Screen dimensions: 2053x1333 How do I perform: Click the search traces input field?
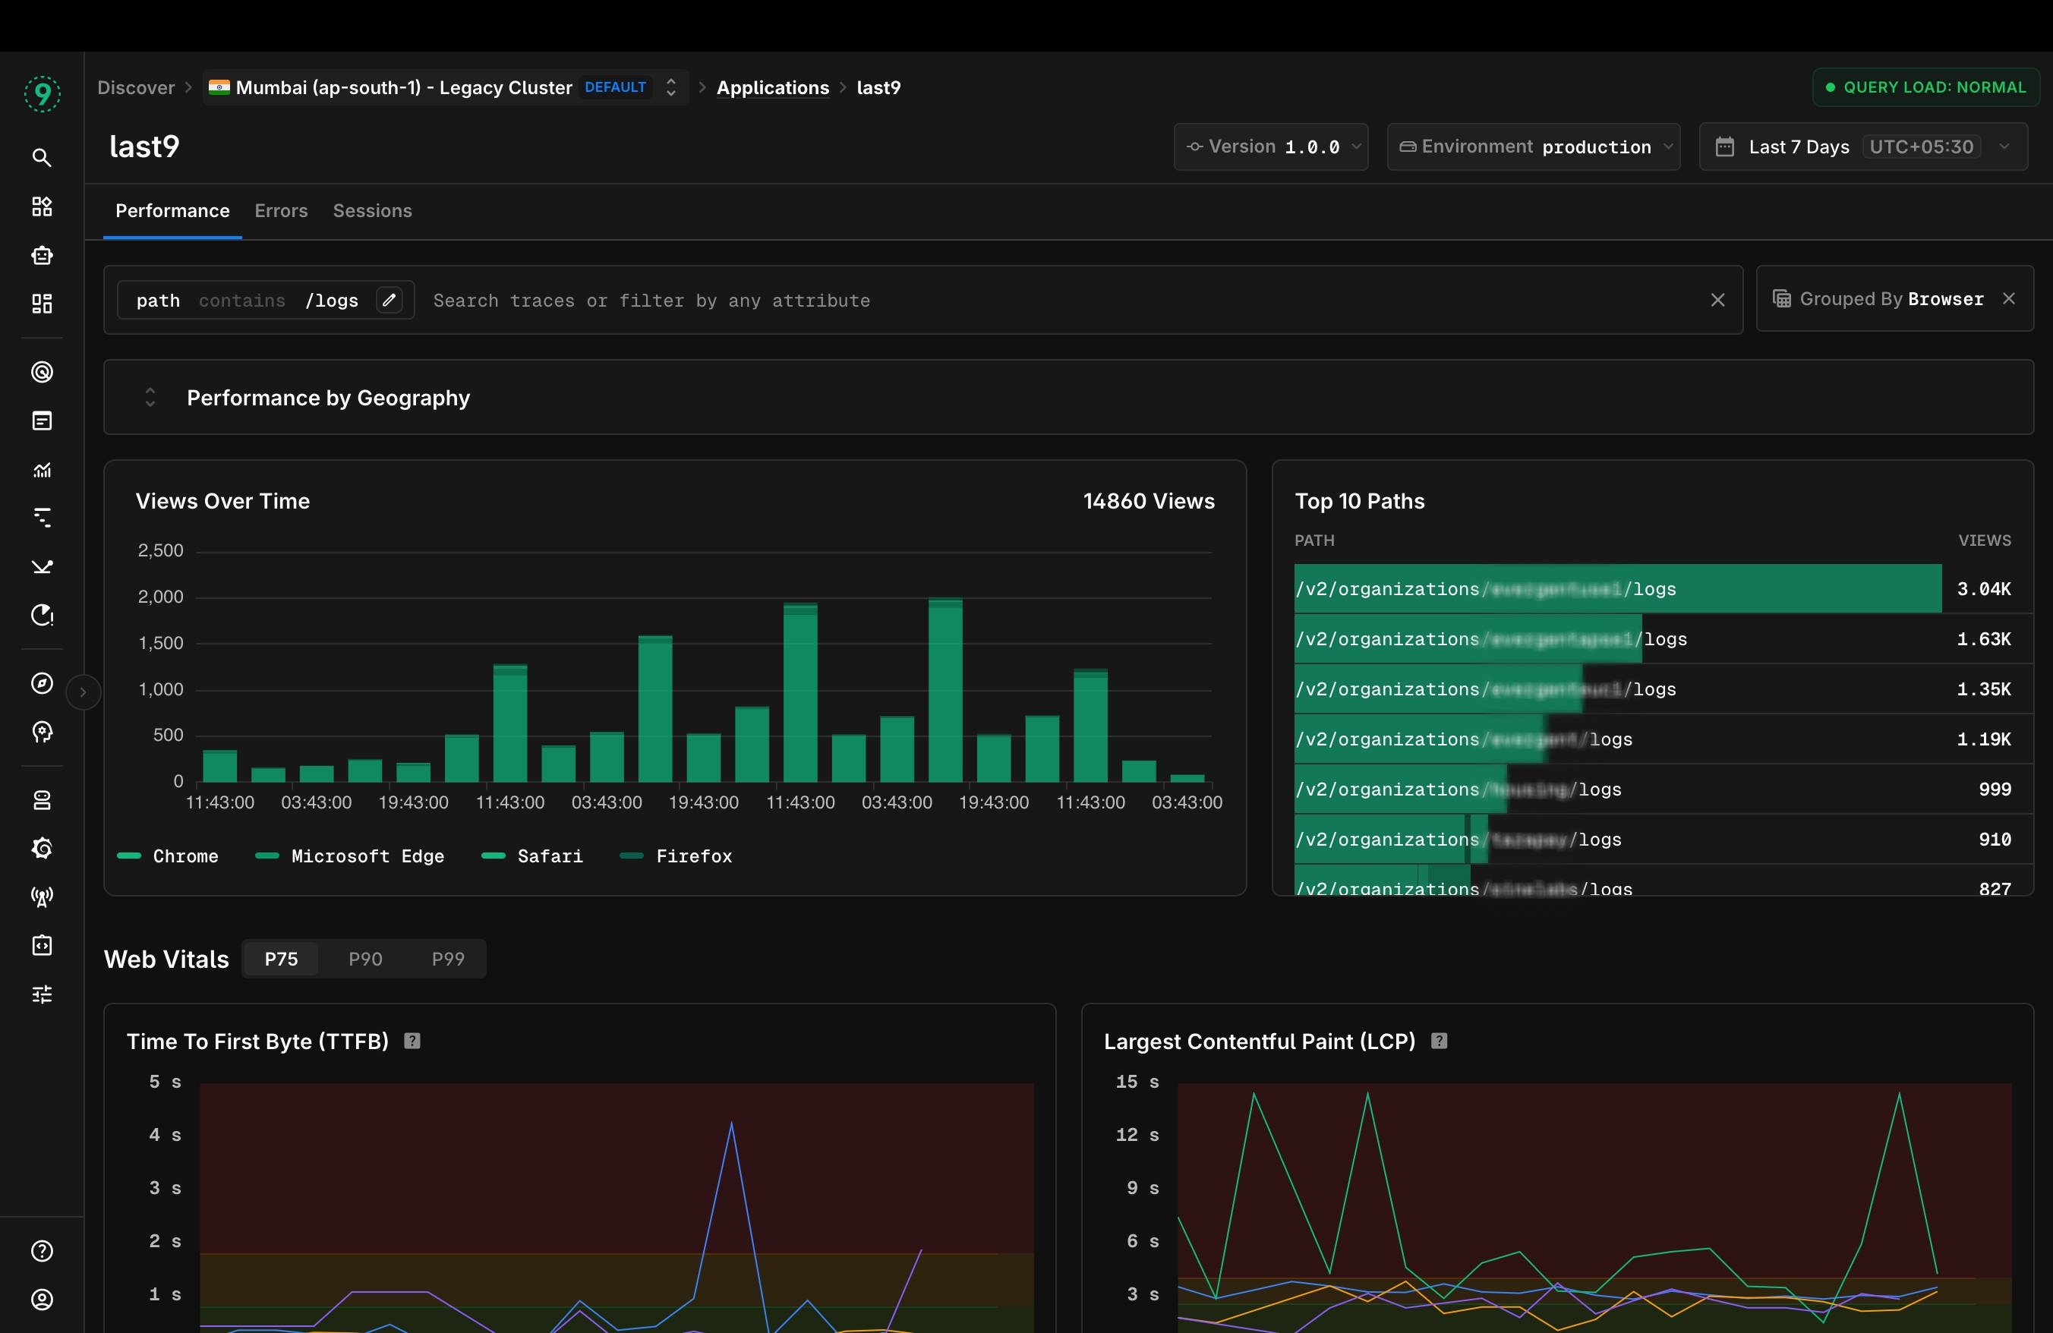coord(1035,300)
